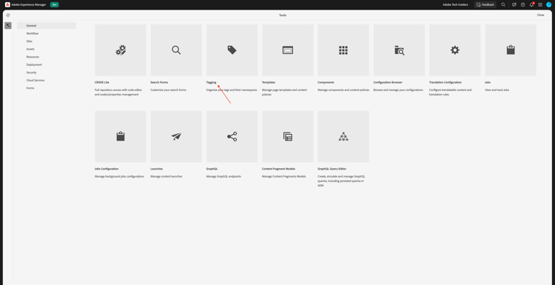
Task: Open the Components grid tile icon
Action: click(x=343, y=50)
